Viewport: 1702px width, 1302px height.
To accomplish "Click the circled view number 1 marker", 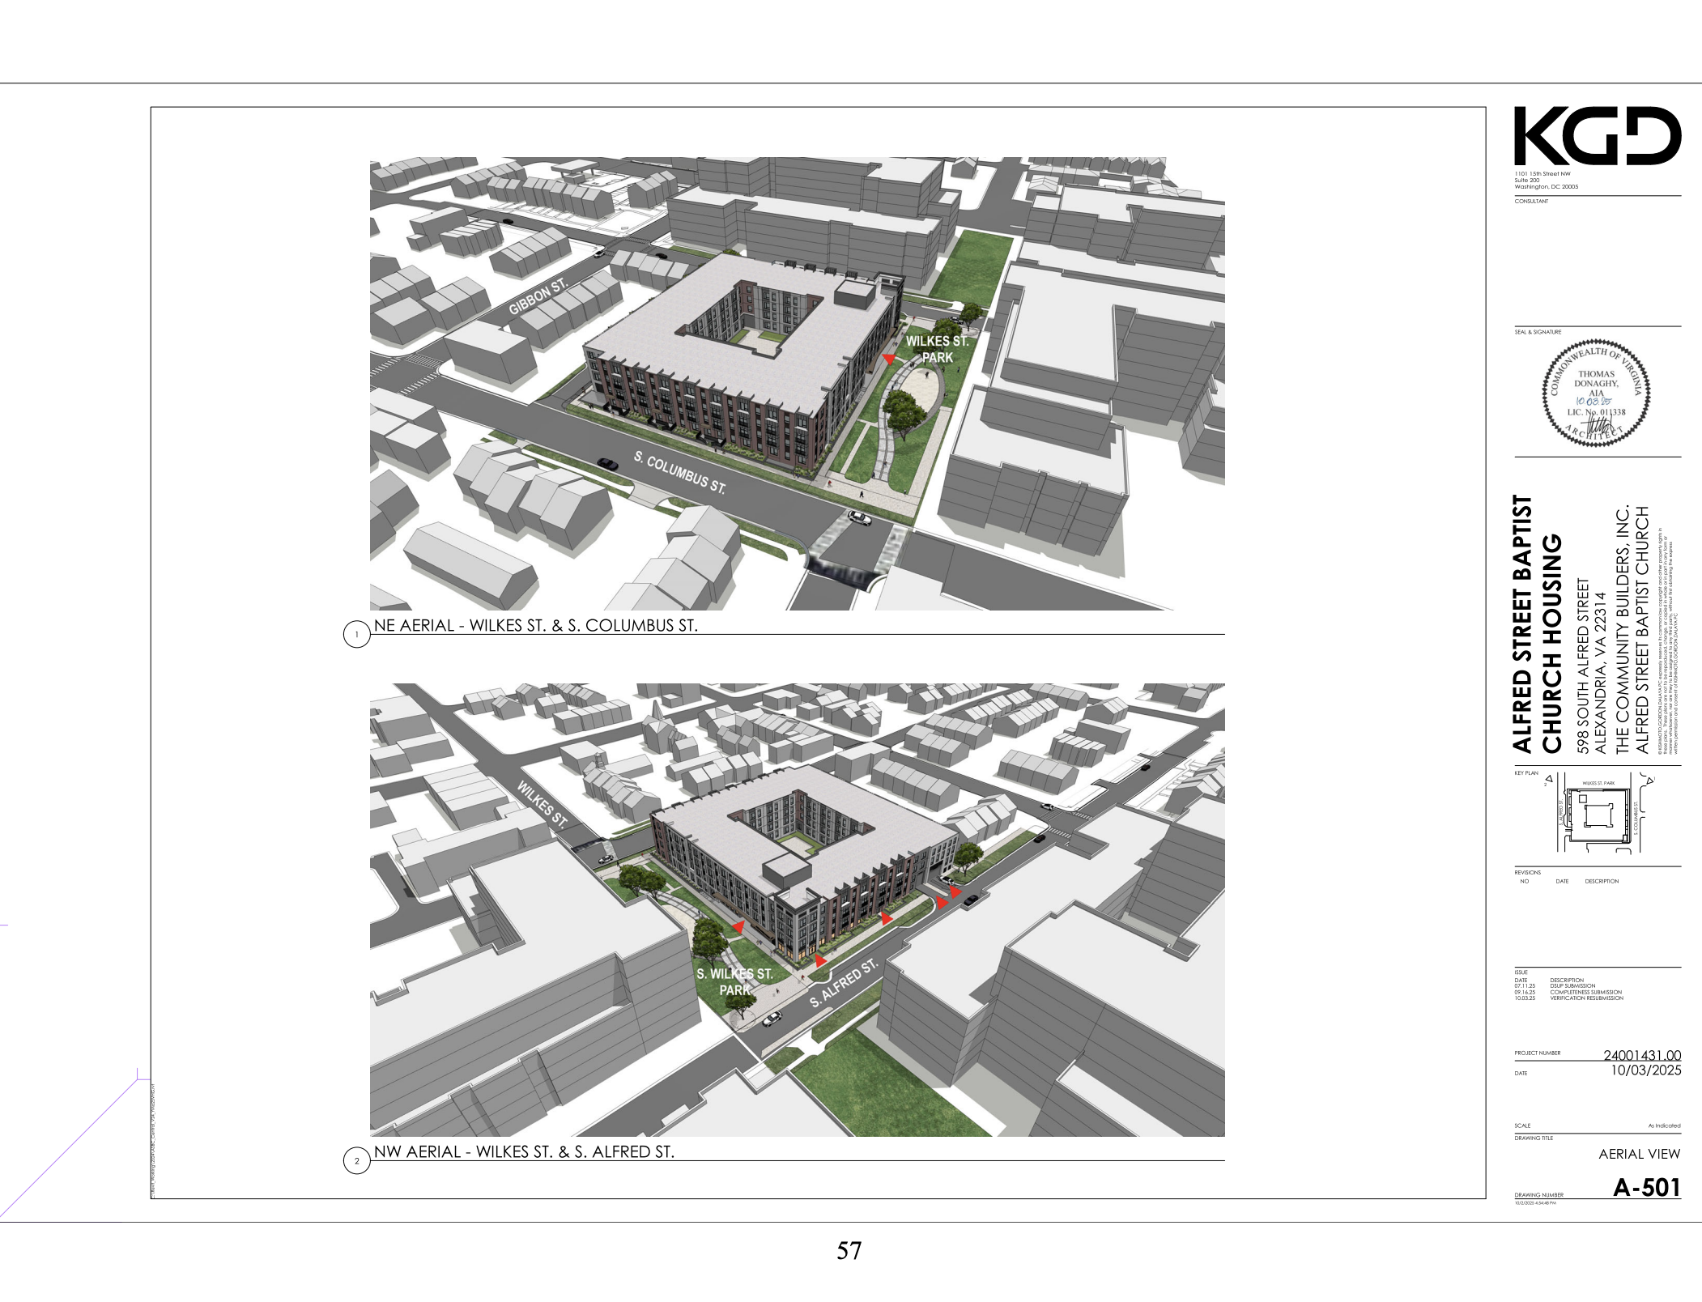I will pyautogui.click(x=356, y=634).
